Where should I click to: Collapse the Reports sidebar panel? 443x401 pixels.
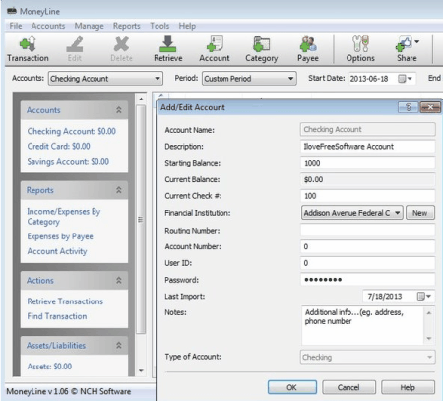pyautogui.click(x=119, y=190)
